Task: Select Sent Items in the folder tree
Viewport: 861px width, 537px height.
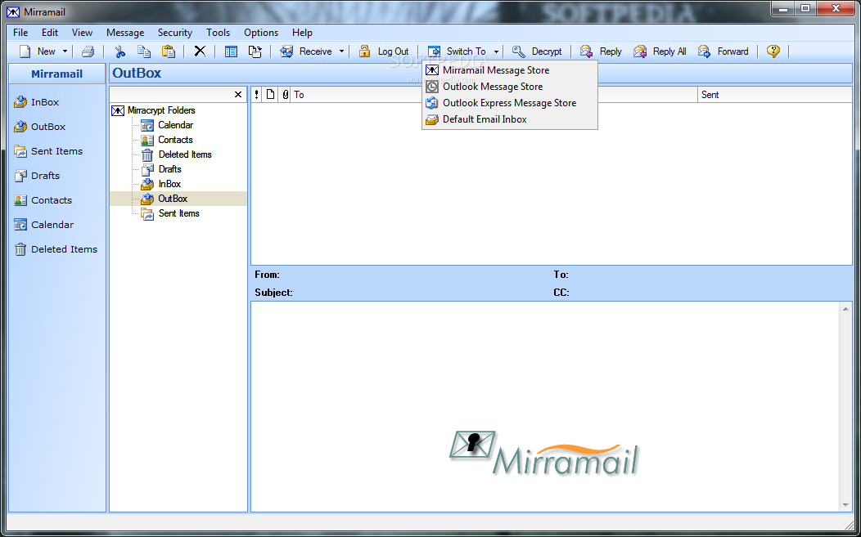Action: coord(170,213)
